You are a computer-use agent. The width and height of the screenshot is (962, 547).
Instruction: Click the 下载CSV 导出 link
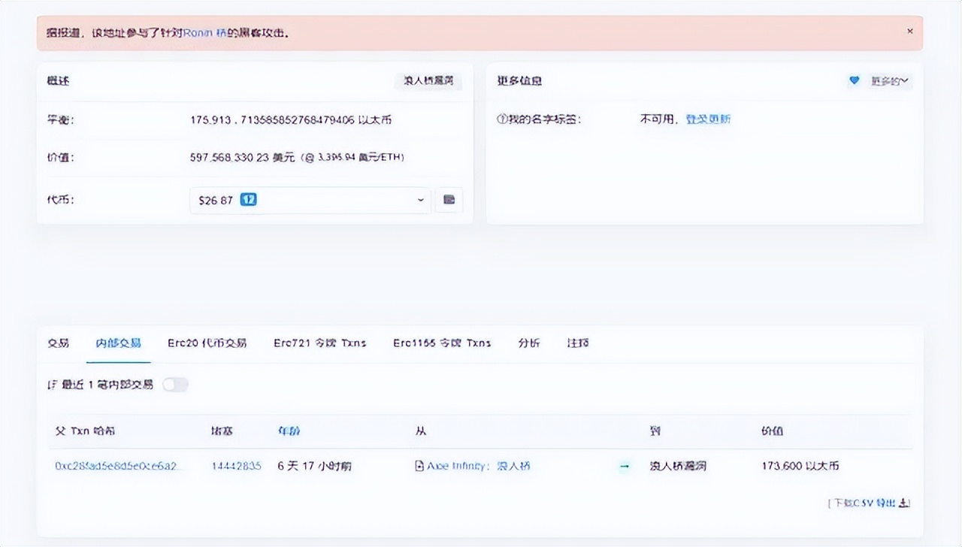click(869, 503)
